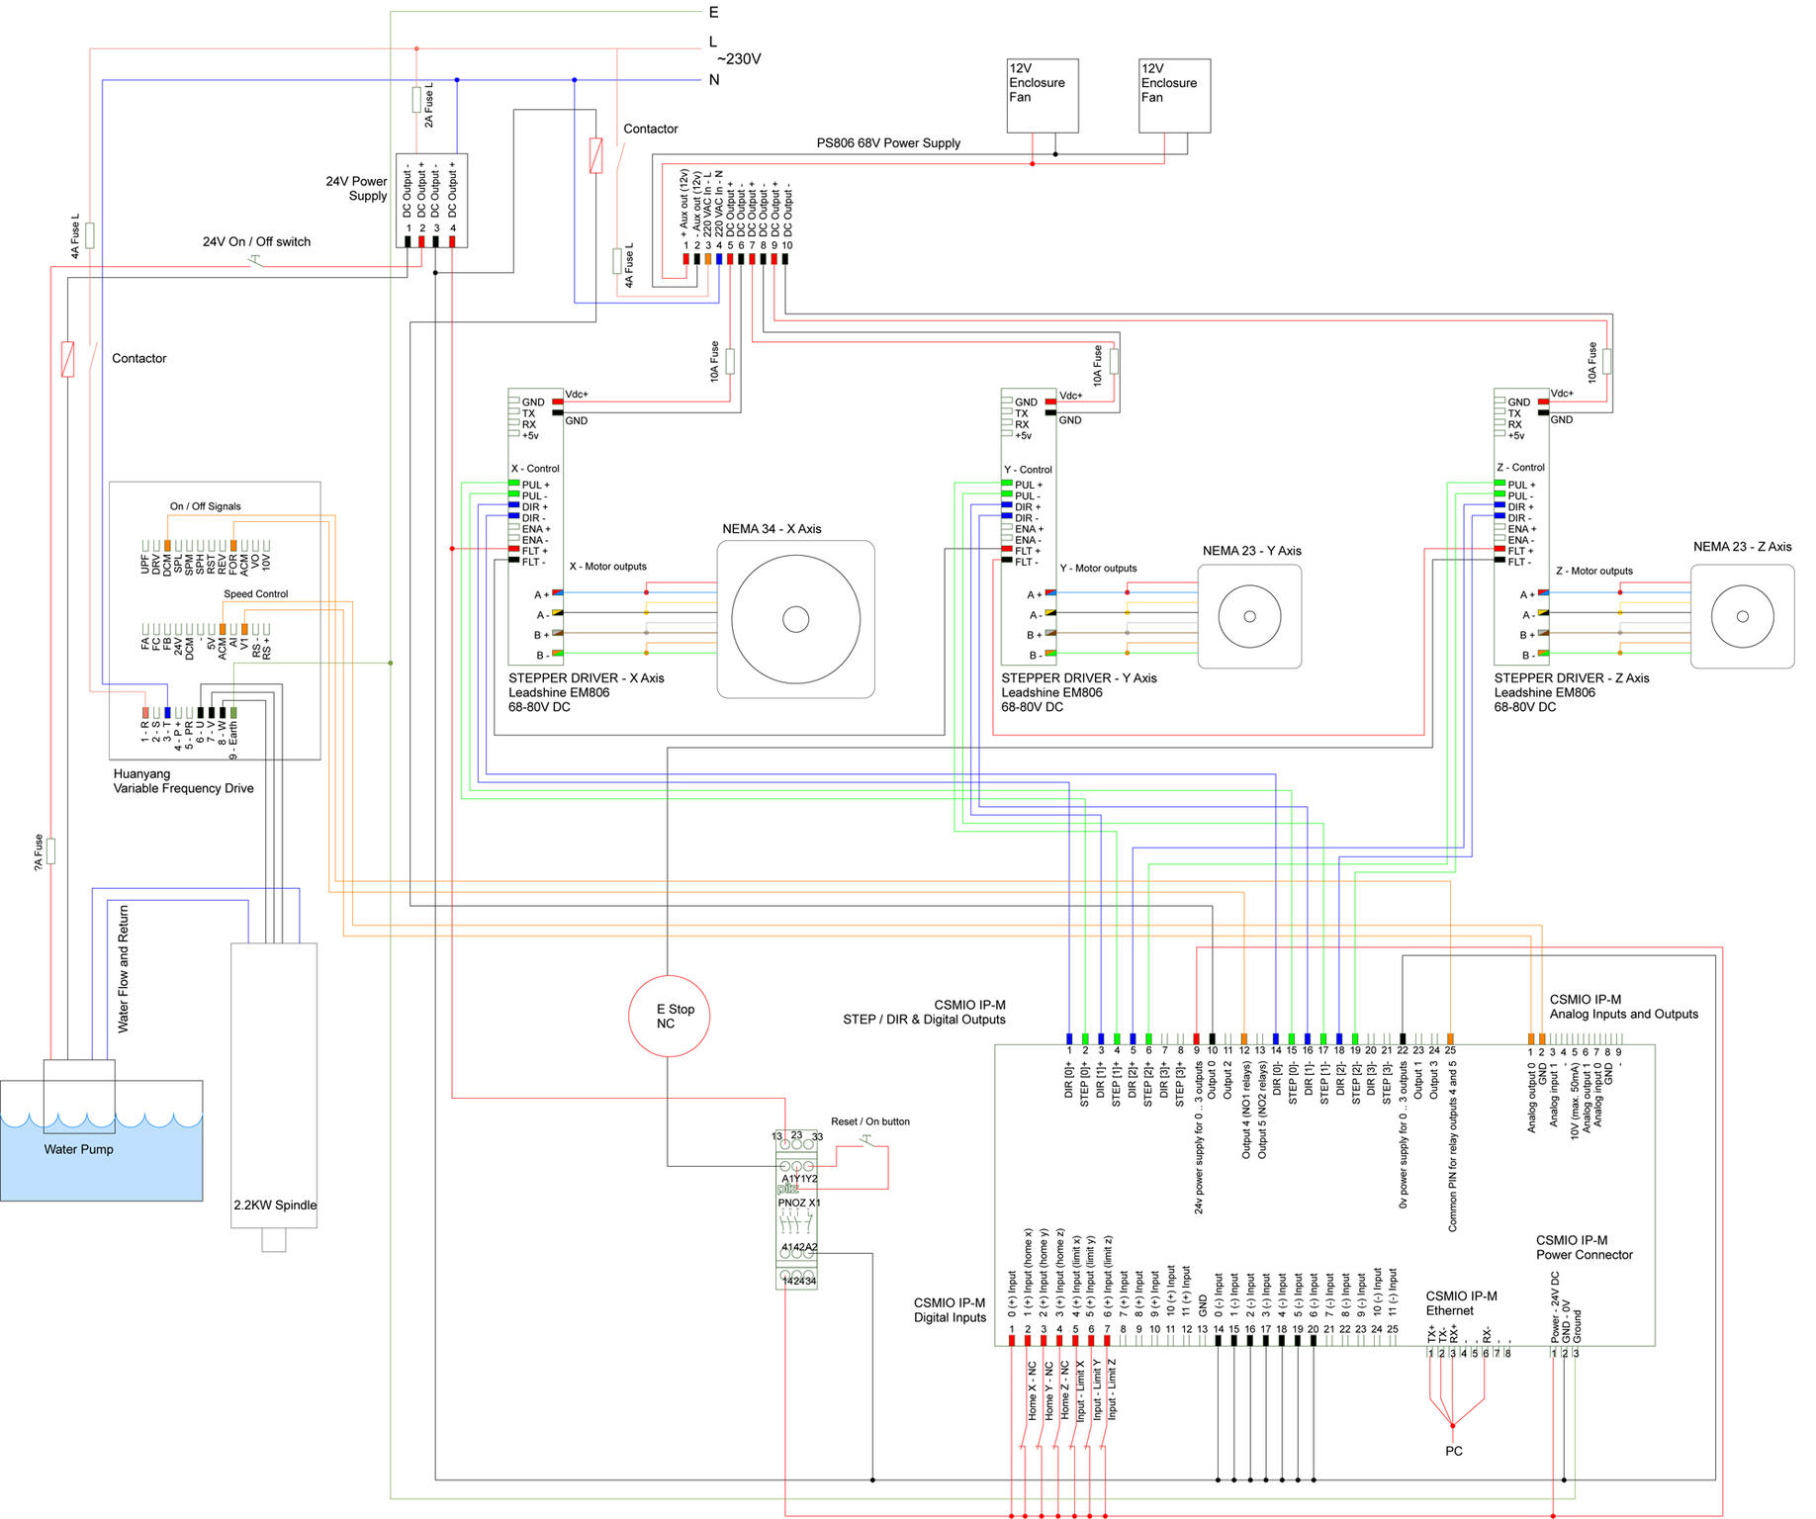The height and width of the screenshot is (1519, 1816).
Task: Click the 'X - Motor outputs' label
Action: (x=607, y=567)
